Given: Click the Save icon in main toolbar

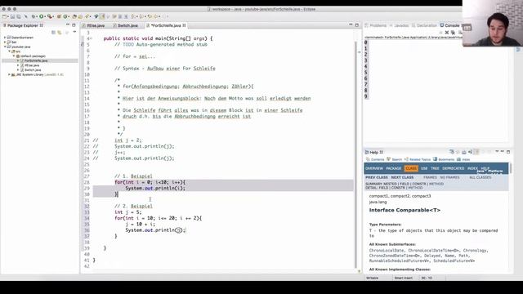Looking at the screenshot, I should (13, 16).
